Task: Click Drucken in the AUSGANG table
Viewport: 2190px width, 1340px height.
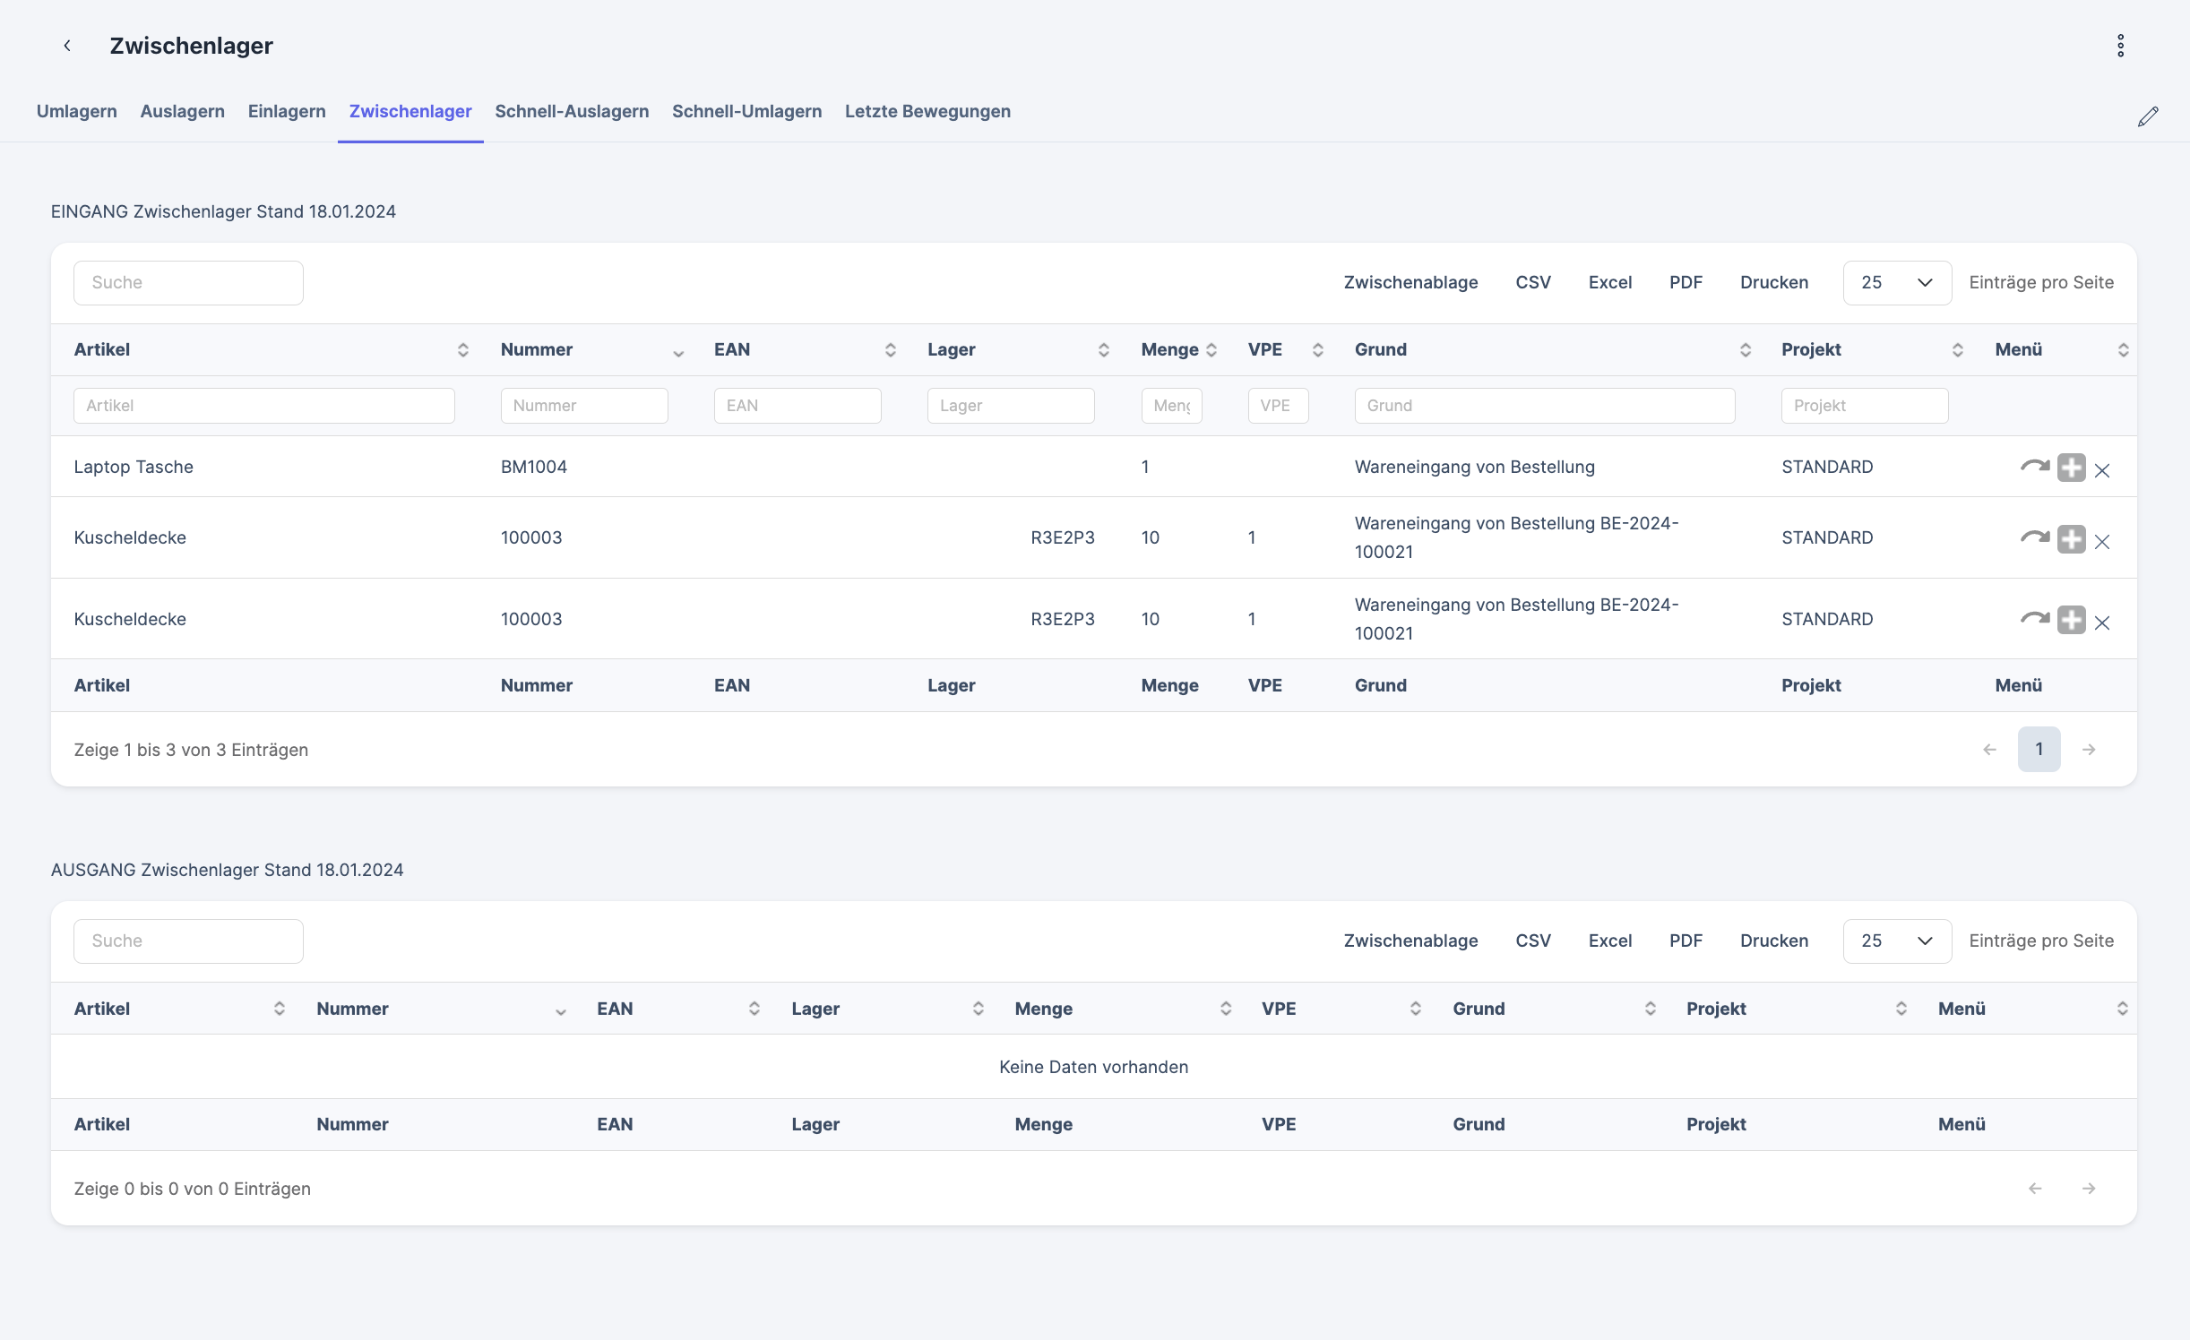Action: point(1773,941)
